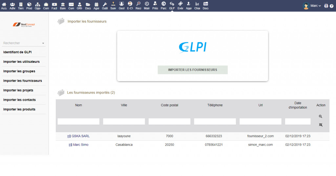This screenshot has width=336, height=176.
Task: Click the 666332323 phone cell
Action: [x=214, y=136]
